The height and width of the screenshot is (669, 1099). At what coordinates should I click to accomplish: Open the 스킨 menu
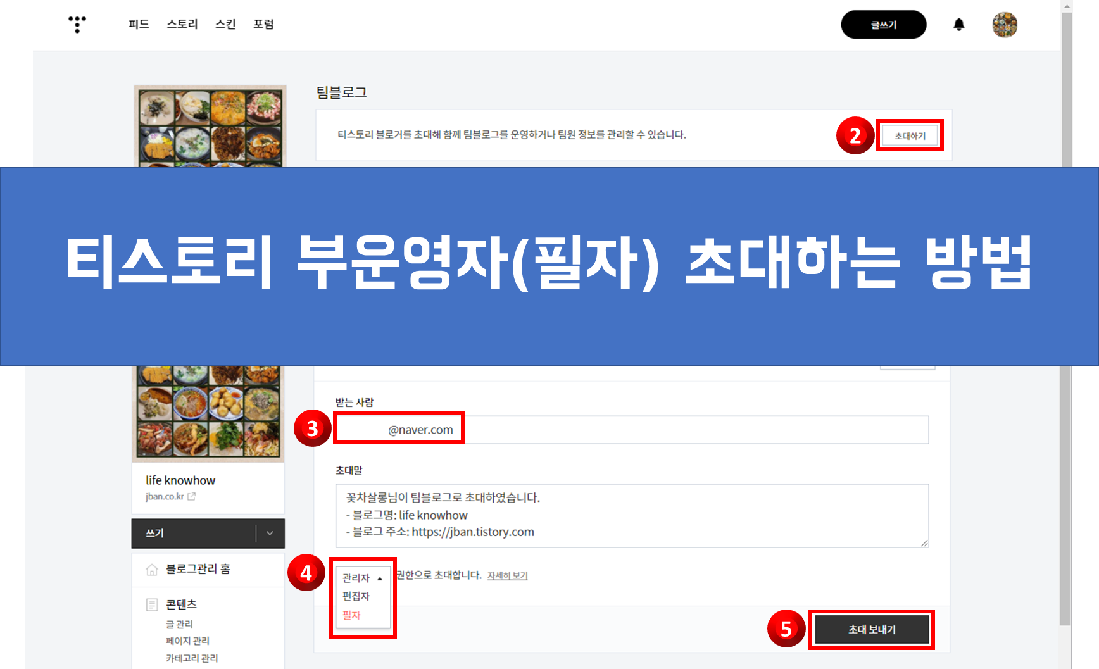(225, 24)
